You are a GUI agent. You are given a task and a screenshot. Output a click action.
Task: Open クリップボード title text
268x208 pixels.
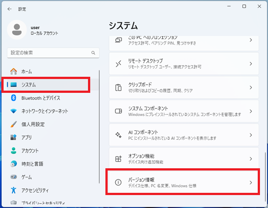(140, 84)
